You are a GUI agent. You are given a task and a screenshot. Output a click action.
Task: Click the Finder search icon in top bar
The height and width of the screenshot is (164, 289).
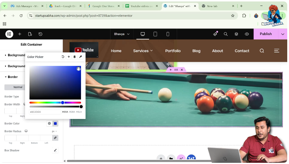(226, 34)
